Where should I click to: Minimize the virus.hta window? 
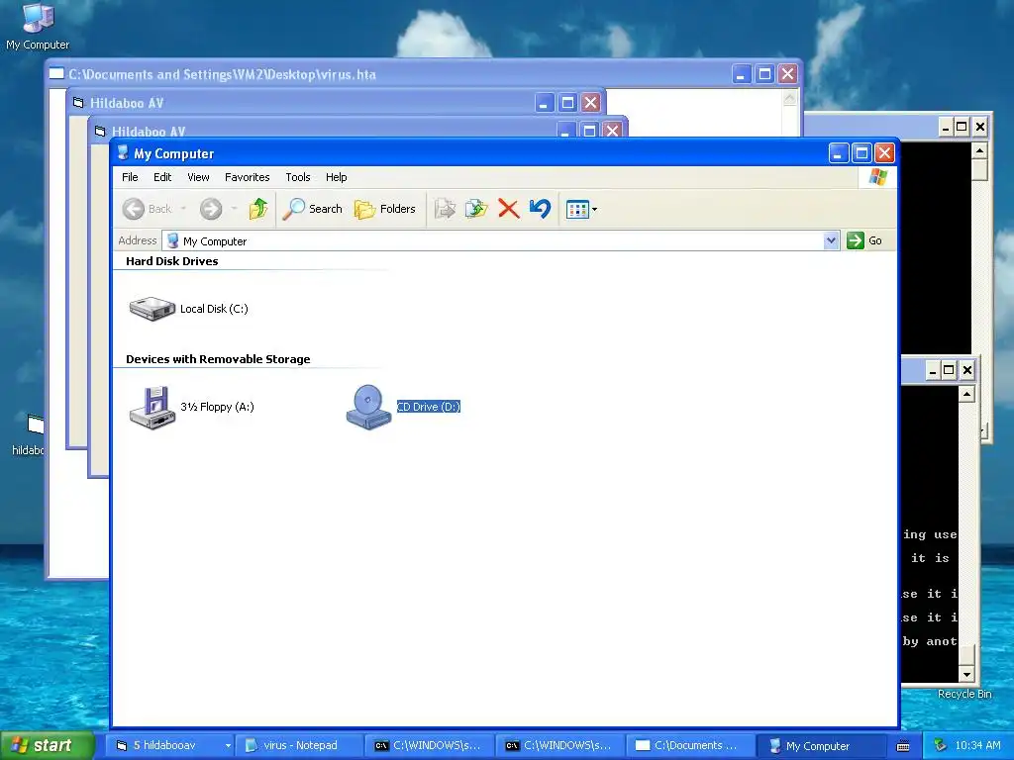(x=741, y=74)
